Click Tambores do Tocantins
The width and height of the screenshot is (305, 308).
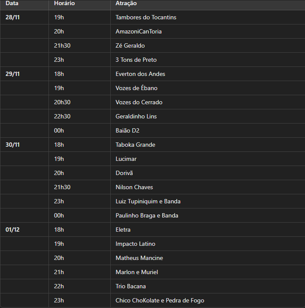click(146, 17)
